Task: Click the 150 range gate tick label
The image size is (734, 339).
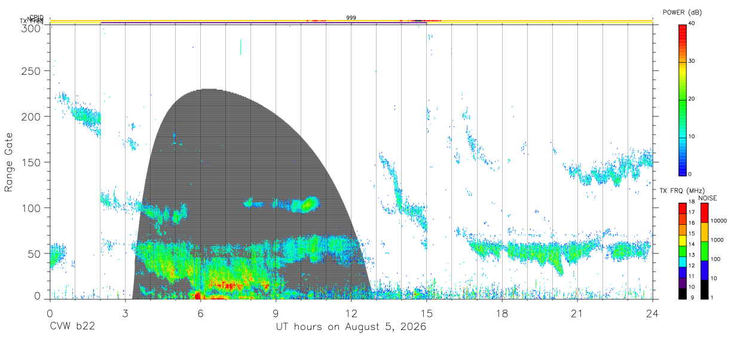Action: point(30,162)
